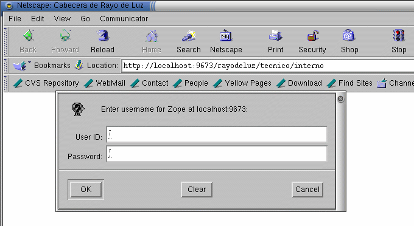Stop loading with traffic-light icon
The height and width of the screenshot is (226, 414).
[x=399, y=36]
